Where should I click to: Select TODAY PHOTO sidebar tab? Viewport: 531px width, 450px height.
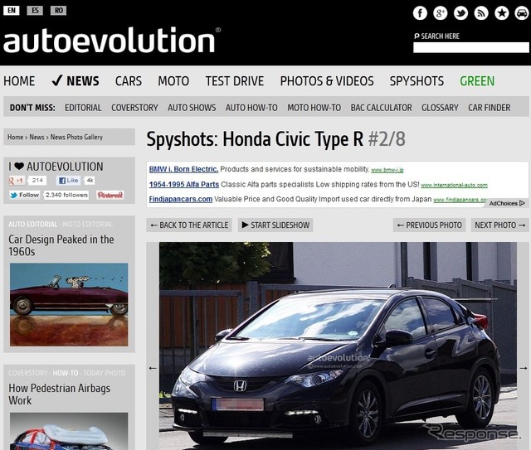[105, 373]
